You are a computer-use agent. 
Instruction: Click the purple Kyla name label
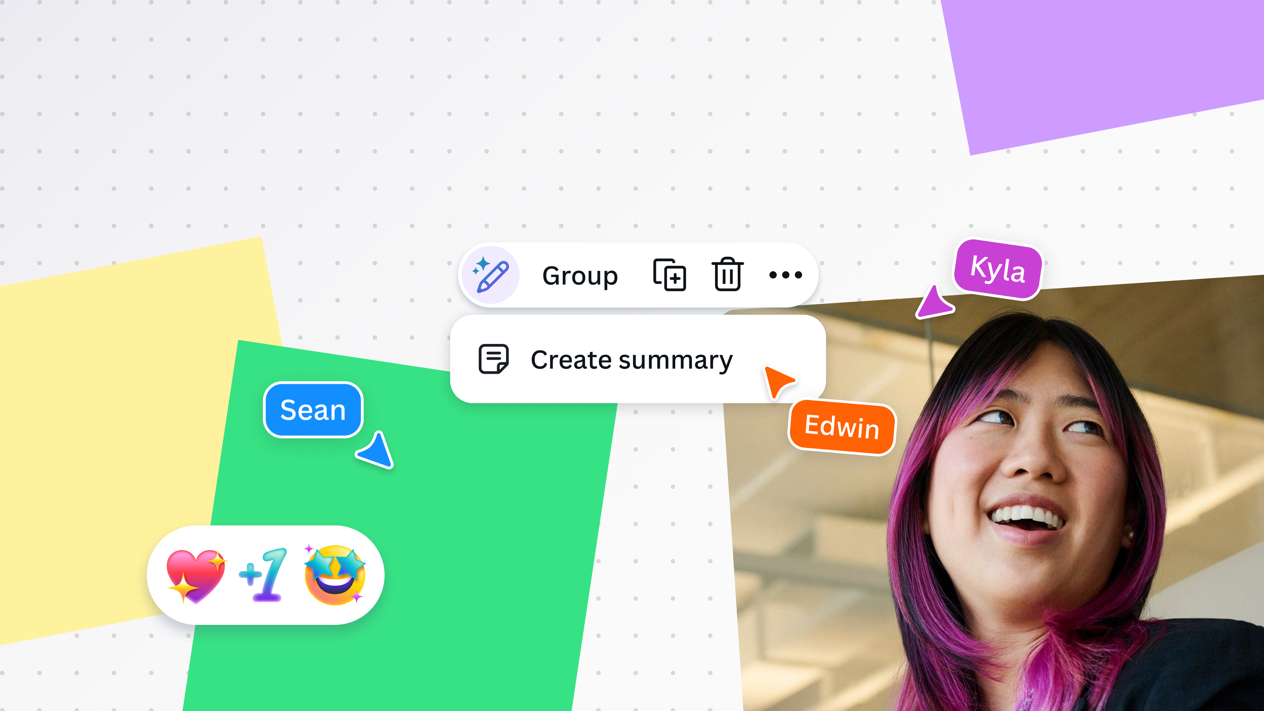[x=998, y=269]
